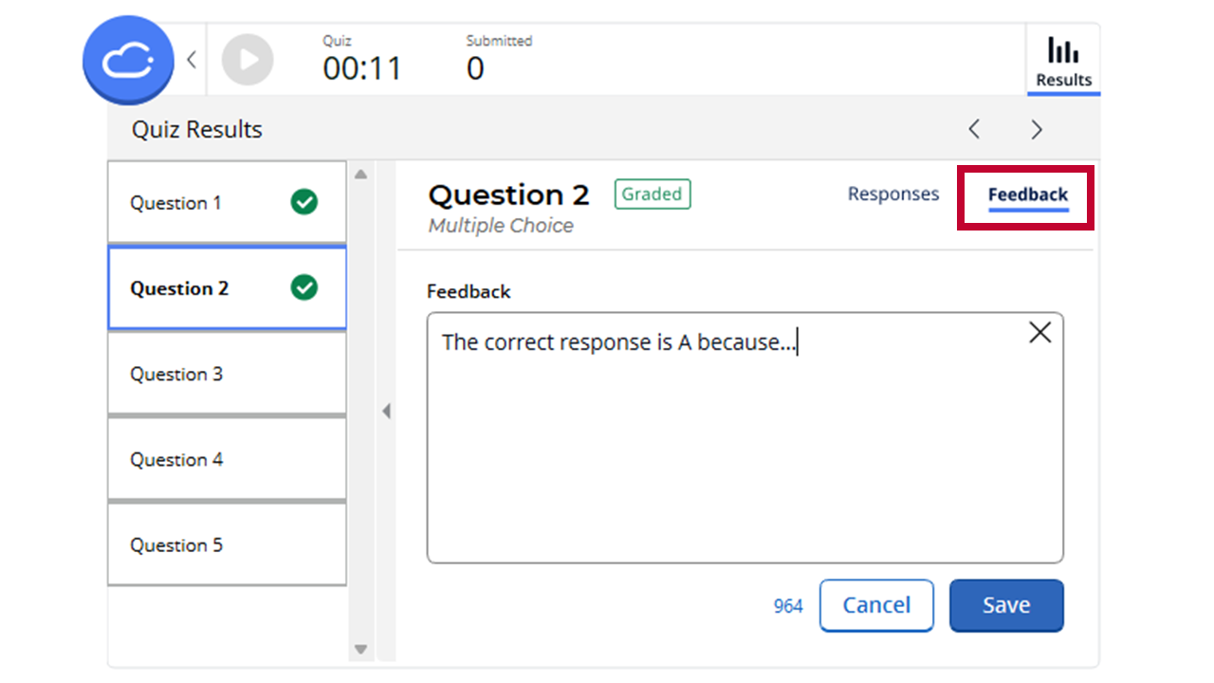
Task: Collapse the toolbar using the left chevron
Action: click(x=191, y=60)
